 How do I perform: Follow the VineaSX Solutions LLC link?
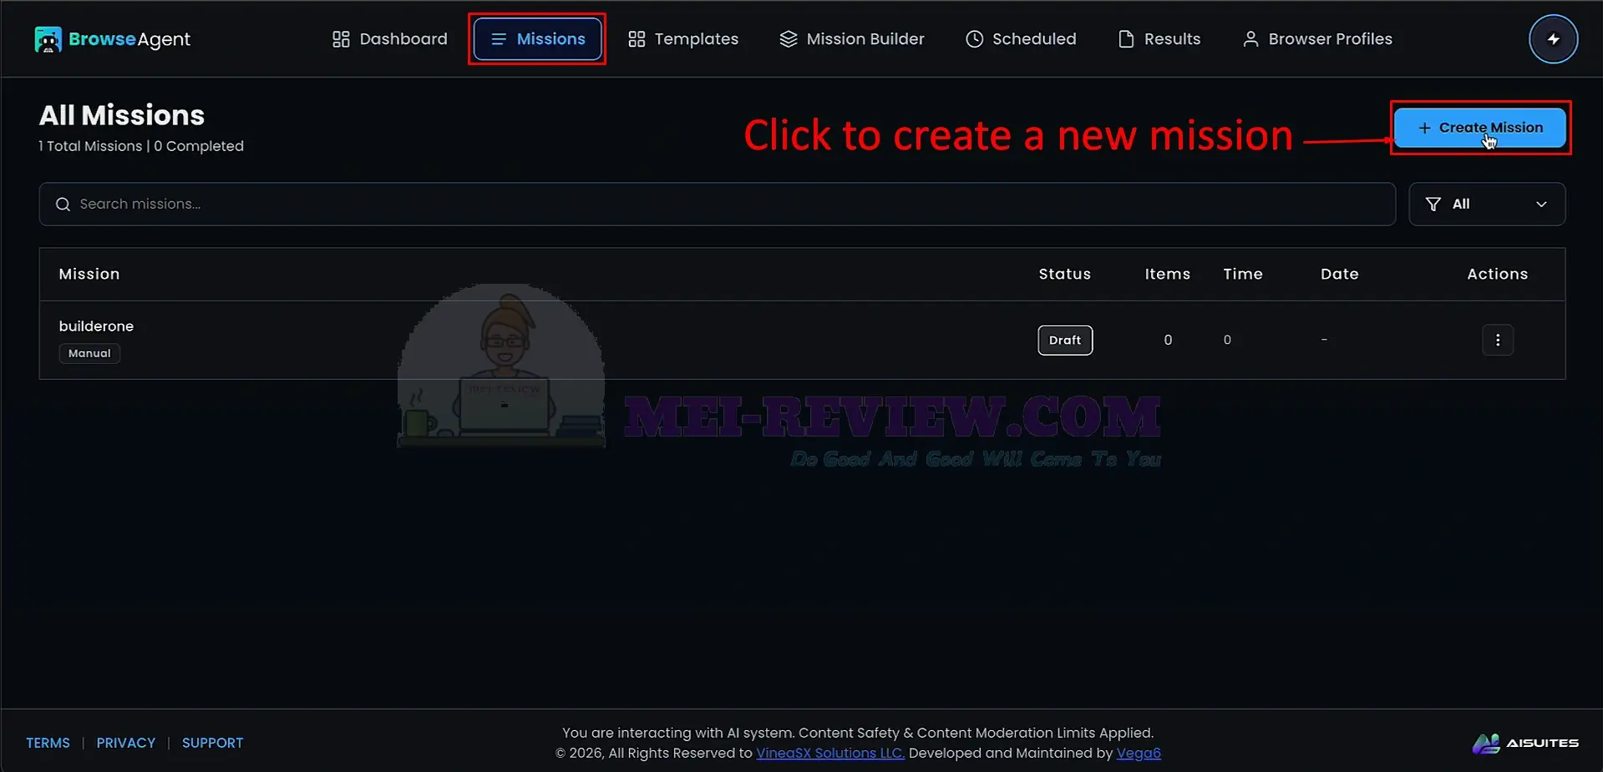pos(830,753)
